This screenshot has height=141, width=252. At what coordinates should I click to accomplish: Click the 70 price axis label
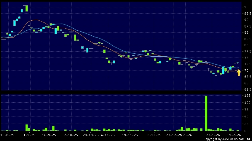[x=247, y=70]
